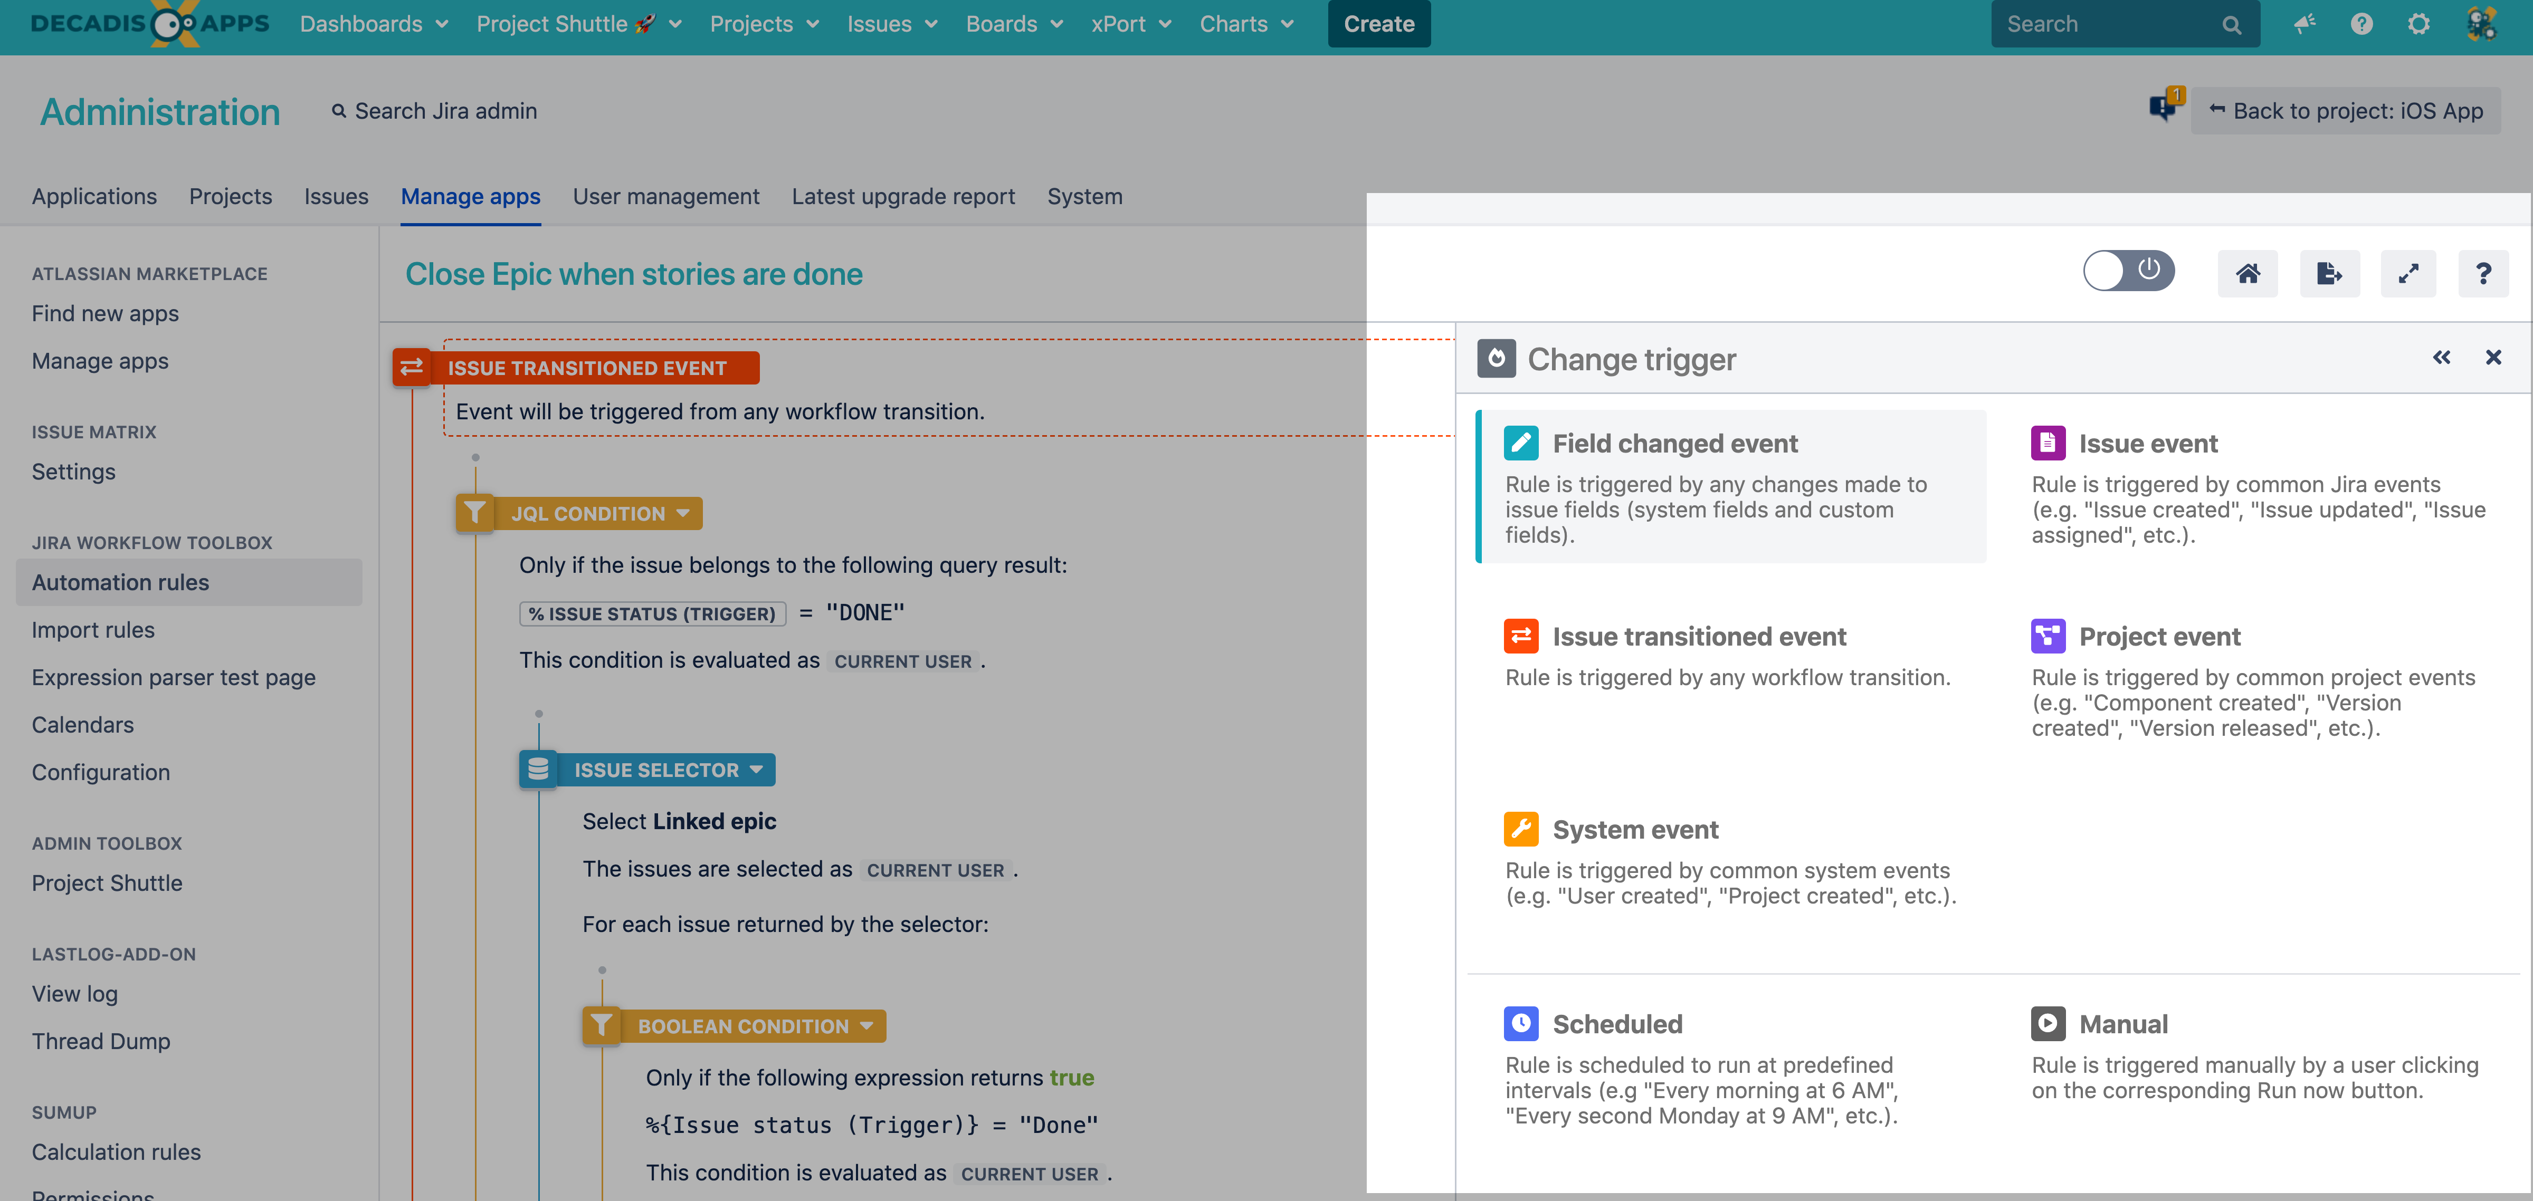This screenshot has width=2533, height=1201.
Task: Switch to the Projects admin tab
Action: click(230, 197)
